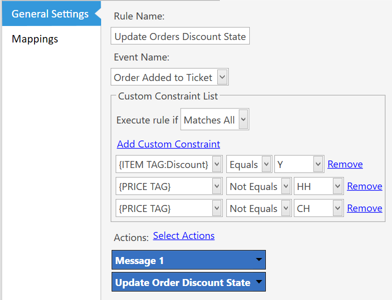Remove the PRICE TAG Not Equals HH constraint
The height and width of the screenshot is (300, 392).
click(364, 186)
